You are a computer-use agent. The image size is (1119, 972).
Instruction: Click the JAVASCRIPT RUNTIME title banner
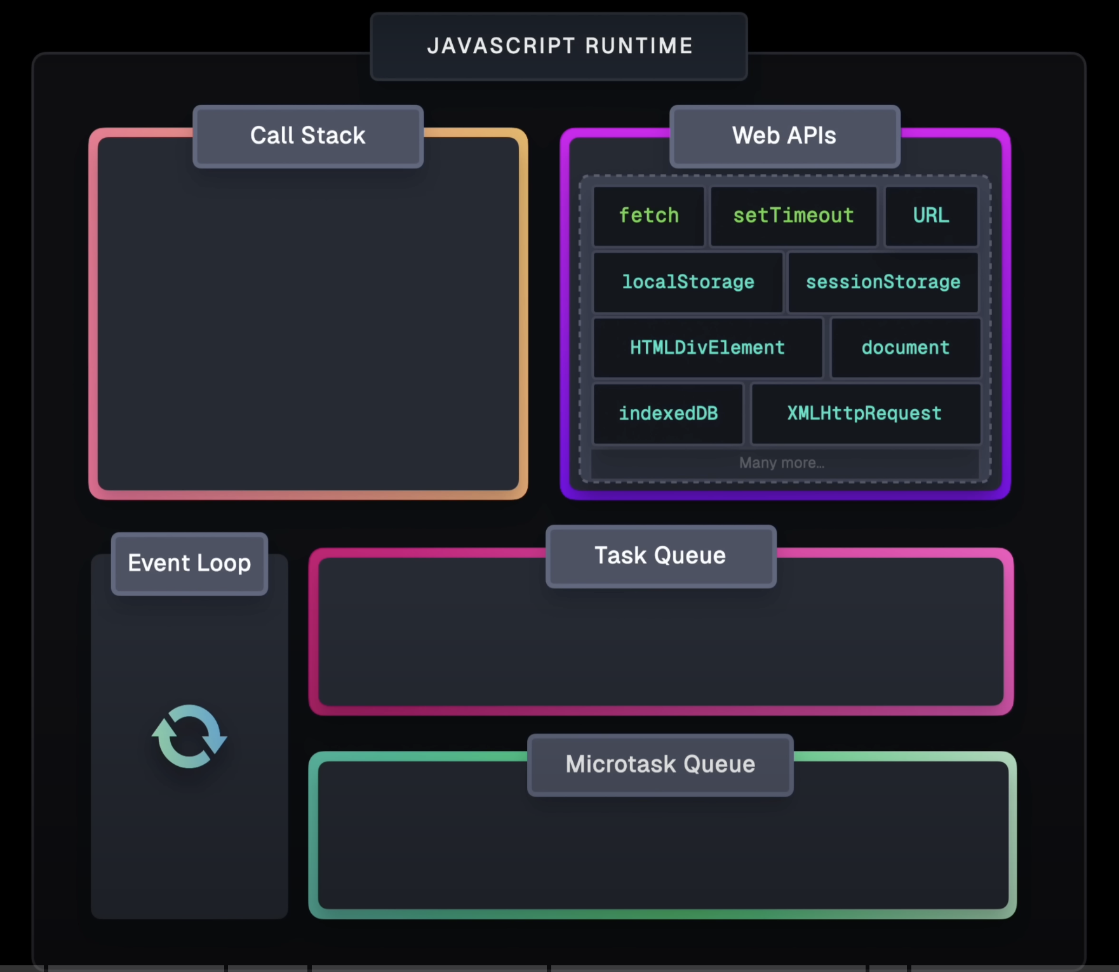tap(559, 46)
